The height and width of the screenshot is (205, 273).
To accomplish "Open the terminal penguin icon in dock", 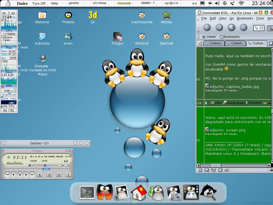I will (87, 192).
